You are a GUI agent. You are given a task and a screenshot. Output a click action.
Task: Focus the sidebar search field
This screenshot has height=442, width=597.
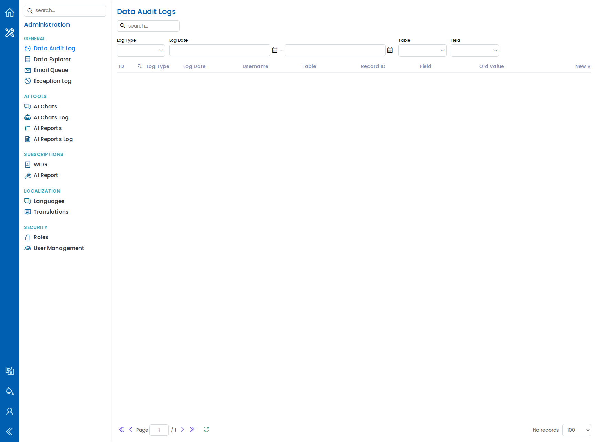65,11
